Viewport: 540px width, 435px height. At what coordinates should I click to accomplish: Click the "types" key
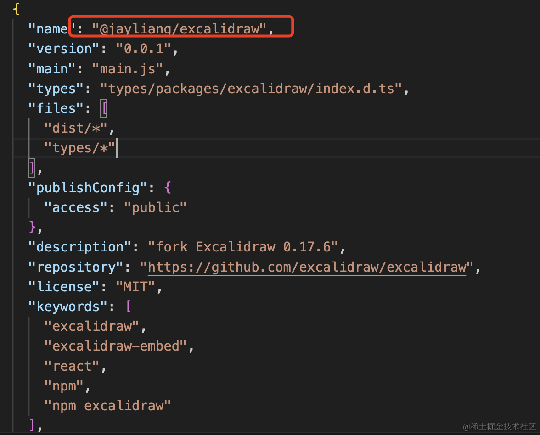pyautogui.click(x=56, y=89)
